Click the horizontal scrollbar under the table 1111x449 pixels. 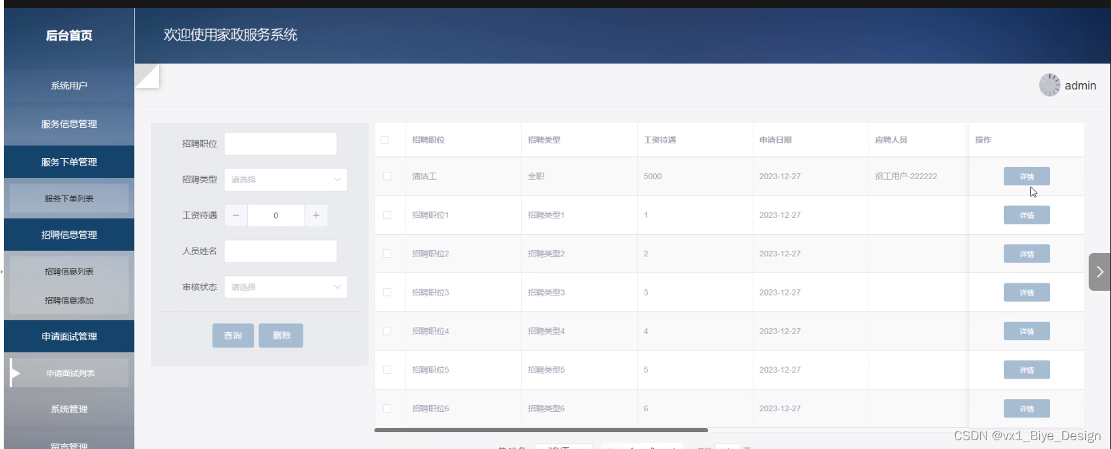(541, 430)
